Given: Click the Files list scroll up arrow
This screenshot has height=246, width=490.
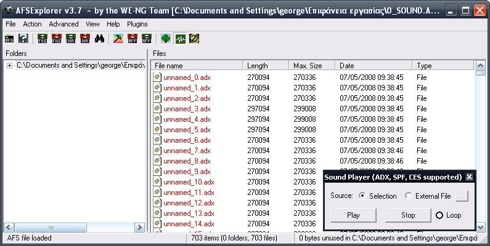Looking at the screenshot, I should pyautogui.click(x=481, y=65).
